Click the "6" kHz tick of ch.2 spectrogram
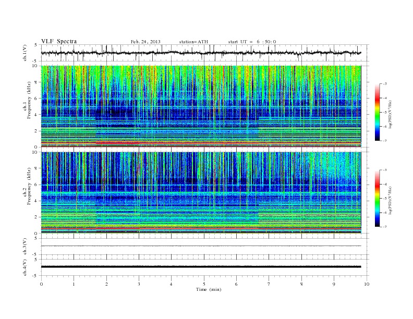This screenshot has width=413, height=319. (37, 185)
